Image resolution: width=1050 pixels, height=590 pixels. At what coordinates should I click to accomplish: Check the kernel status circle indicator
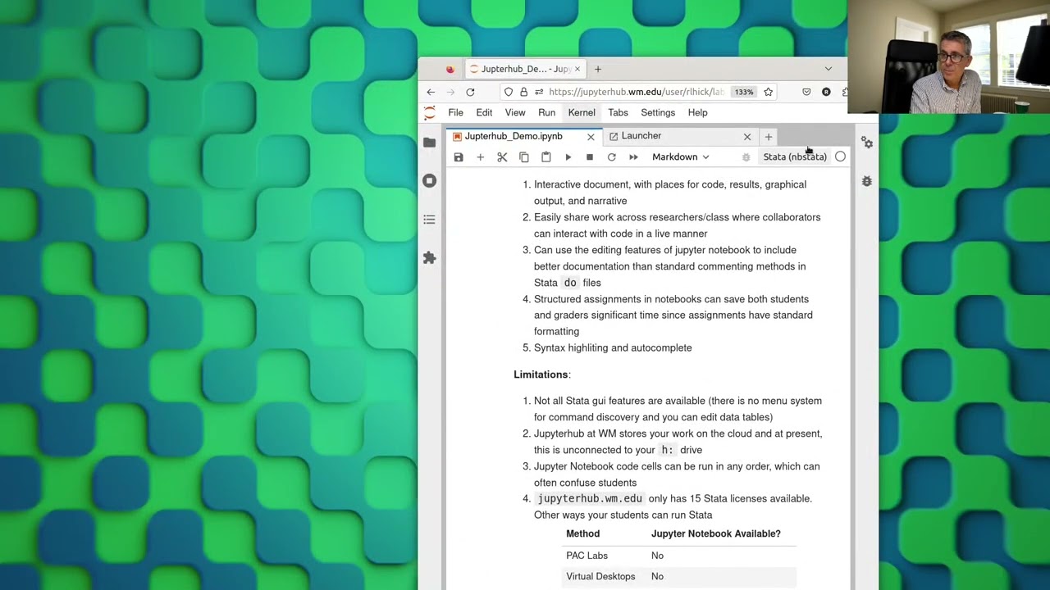[840, 157]
